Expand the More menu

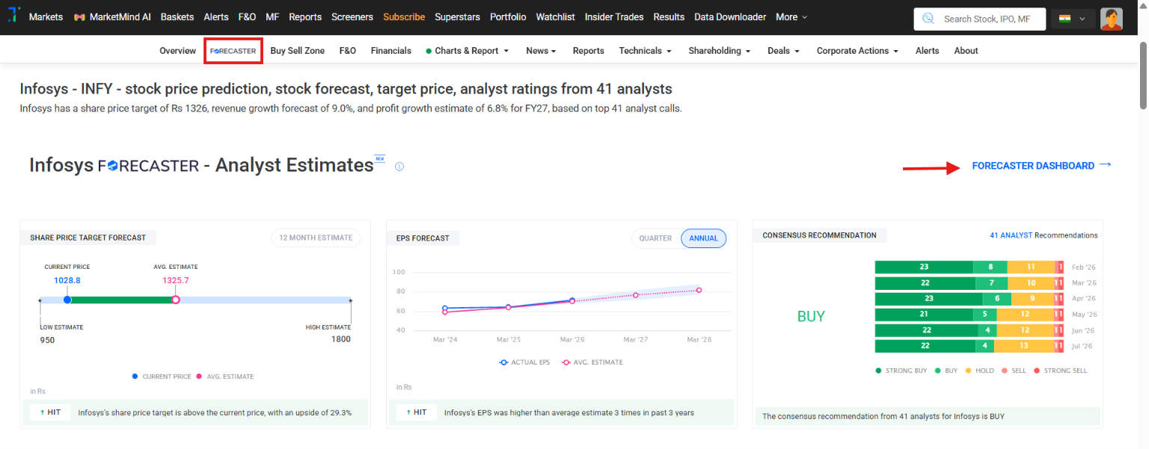791,16
